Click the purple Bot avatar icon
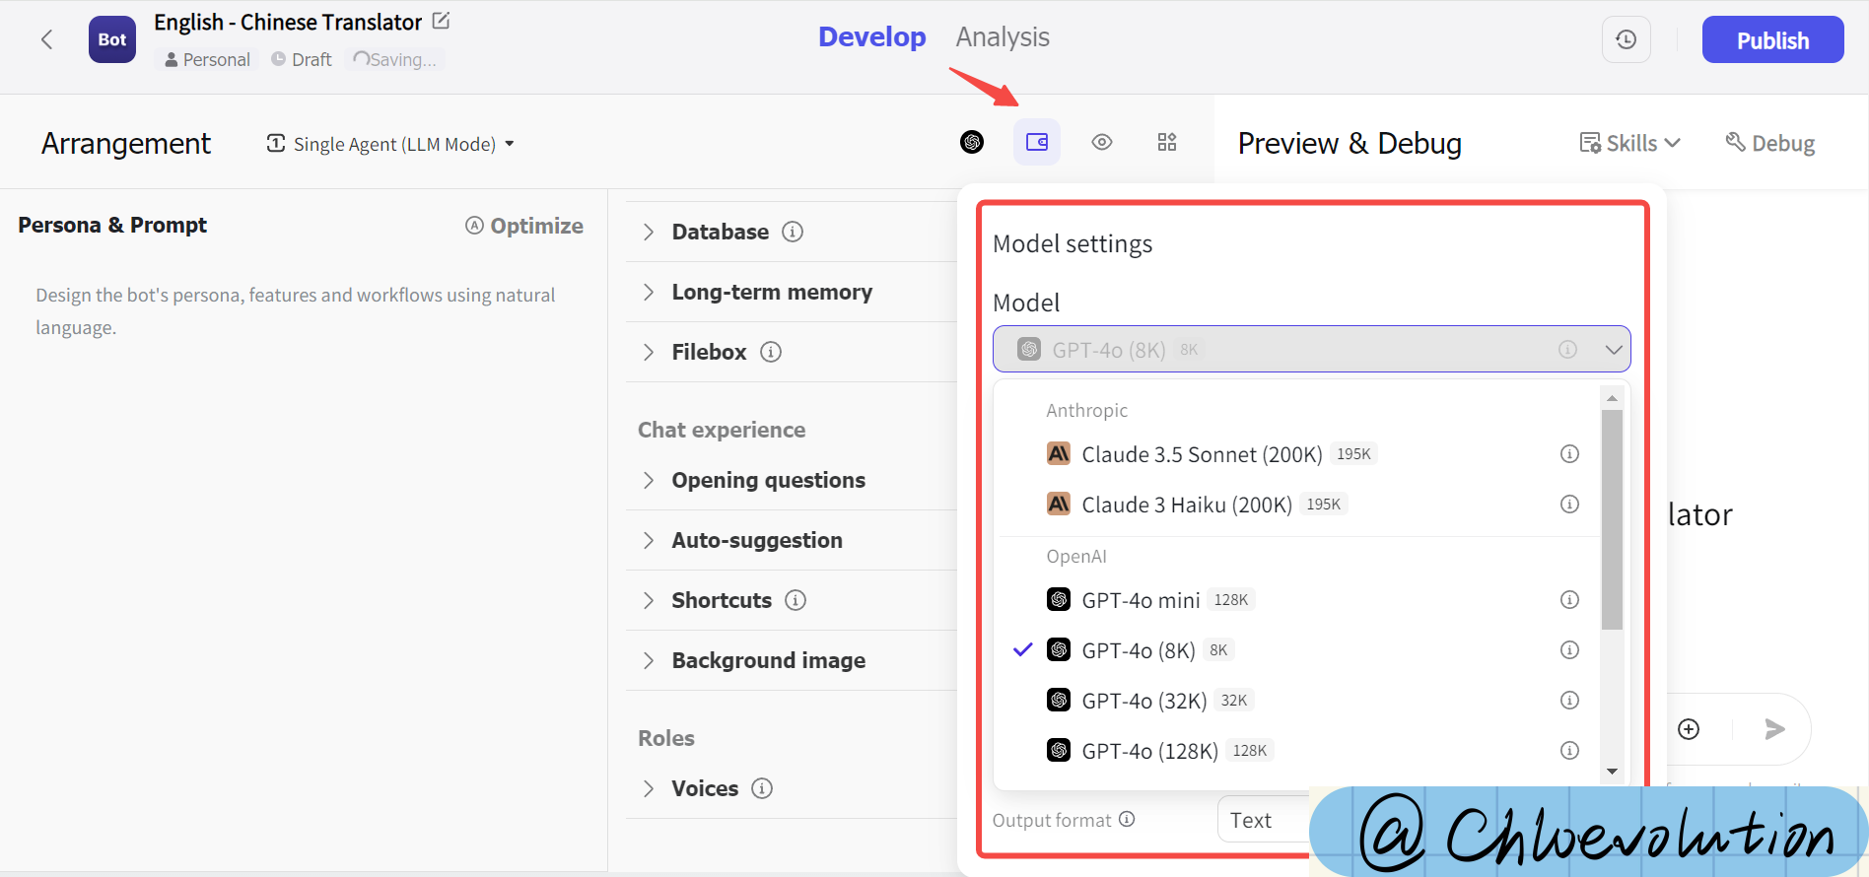The image size is (1869, 877). tap(112, 39)
